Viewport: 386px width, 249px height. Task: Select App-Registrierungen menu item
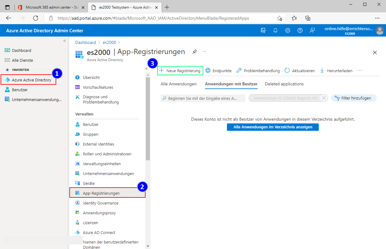pyautogui.click(x=107, y=193)
